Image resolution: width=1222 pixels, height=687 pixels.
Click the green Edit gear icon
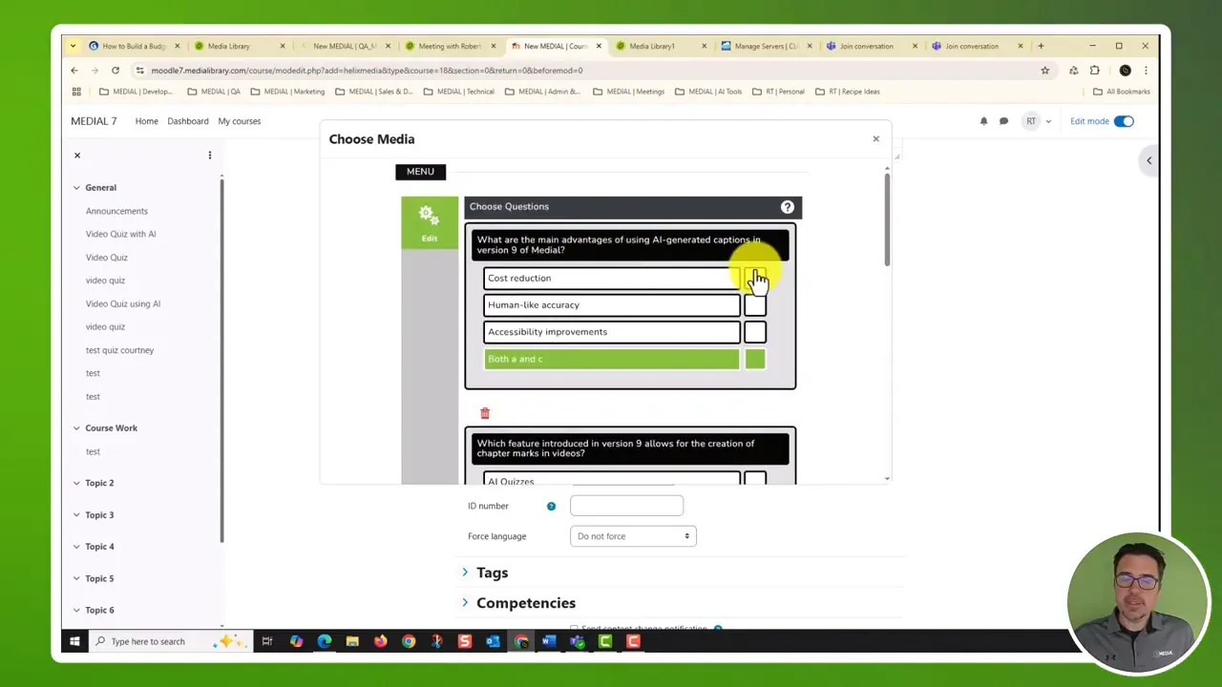coord(429,221)
